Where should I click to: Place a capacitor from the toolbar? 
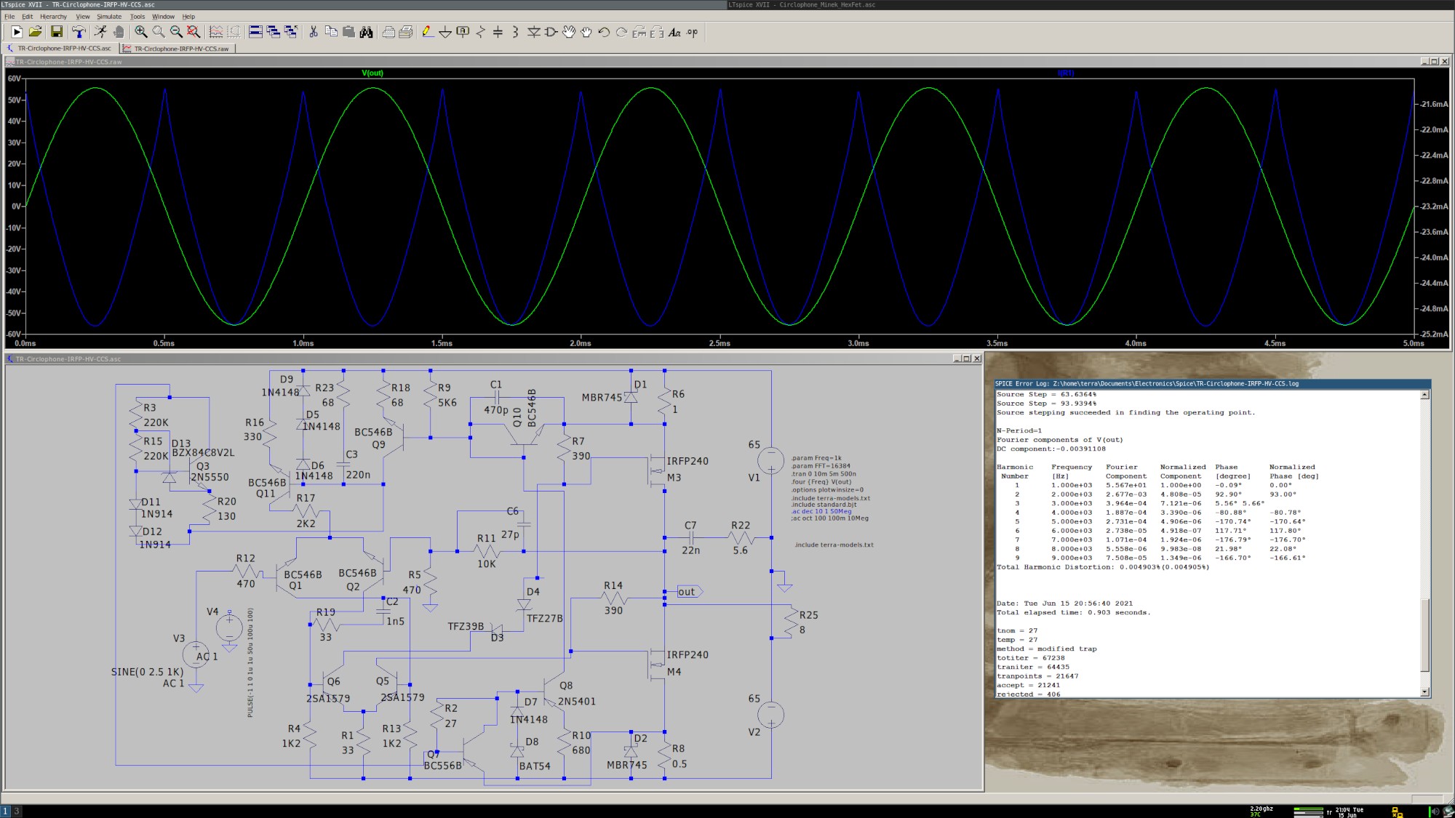pyautogui.click(x=498, y=32)
